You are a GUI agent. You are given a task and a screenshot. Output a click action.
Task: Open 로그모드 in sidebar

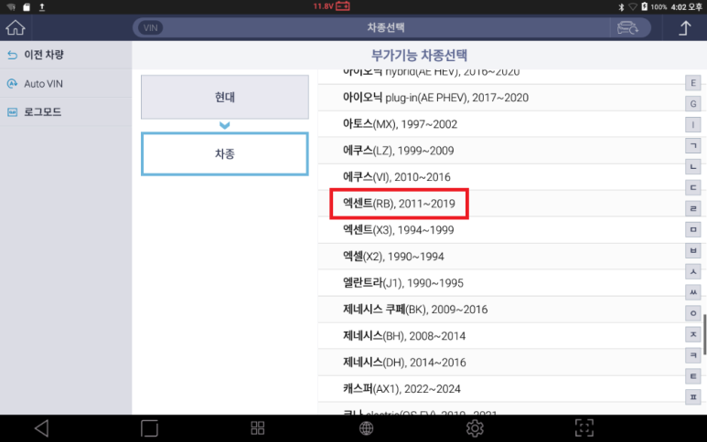click(x=66, y=112)
